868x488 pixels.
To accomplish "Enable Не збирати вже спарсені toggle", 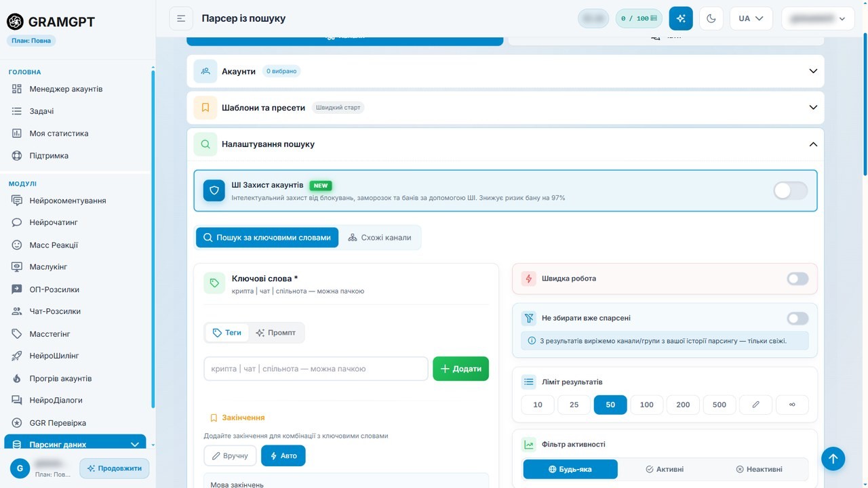I will (x=797, y=318).
